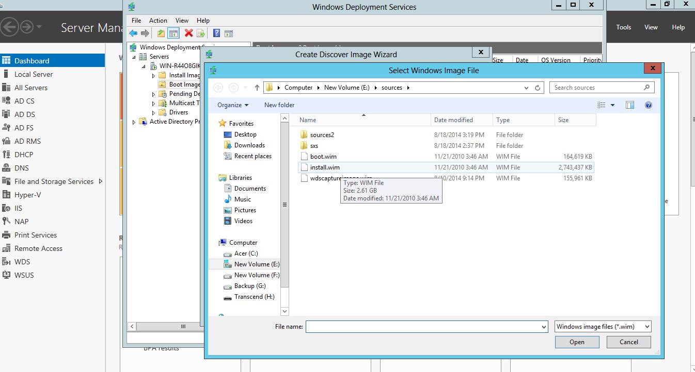Click the Up arrow in the file dialog
The width and height of the screenshot is (695, 372).
(x=257, y=88)
